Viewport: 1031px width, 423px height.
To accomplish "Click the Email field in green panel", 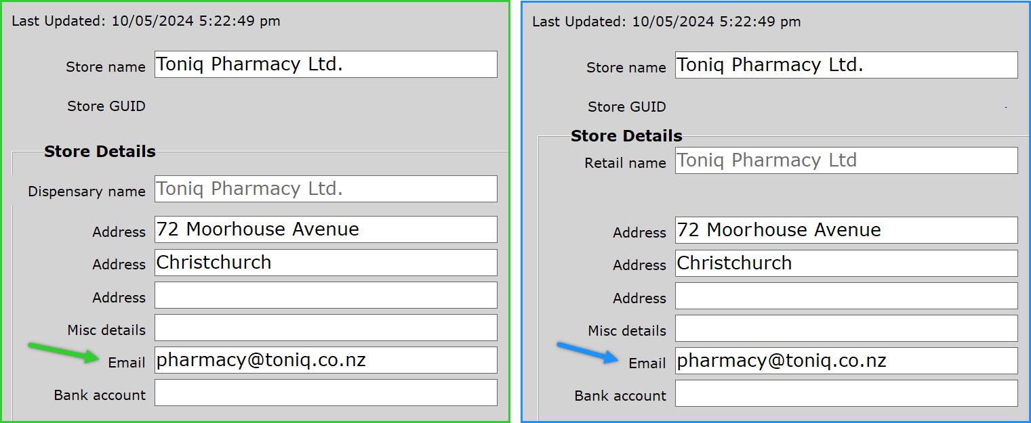I will [326, 360].
